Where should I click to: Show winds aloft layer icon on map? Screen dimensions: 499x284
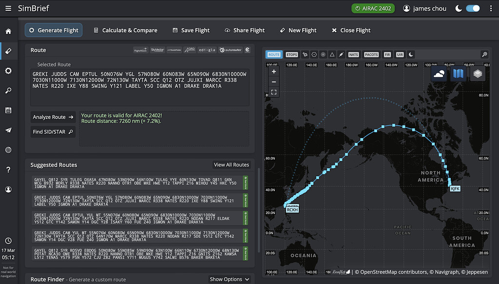[x=305, y=54]
